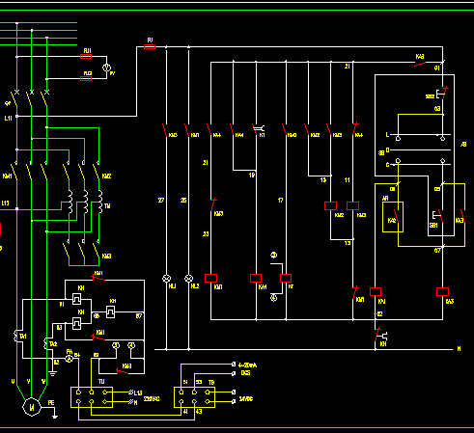
Task: Select the 24VDC supply label
Action: click(246, 399)
